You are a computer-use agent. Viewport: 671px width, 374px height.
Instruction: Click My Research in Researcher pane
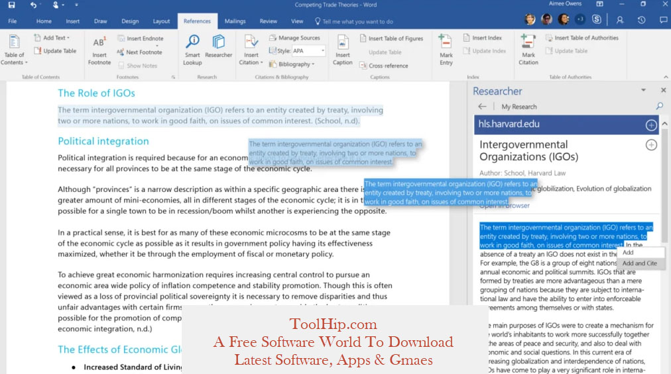518,107
